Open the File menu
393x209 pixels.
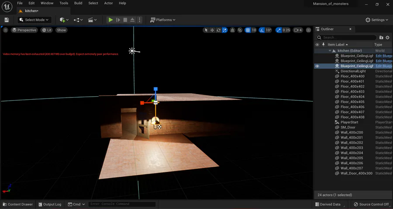click(x=20, y=3)
